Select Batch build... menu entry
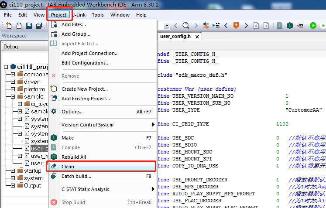 tap(102, 176)
